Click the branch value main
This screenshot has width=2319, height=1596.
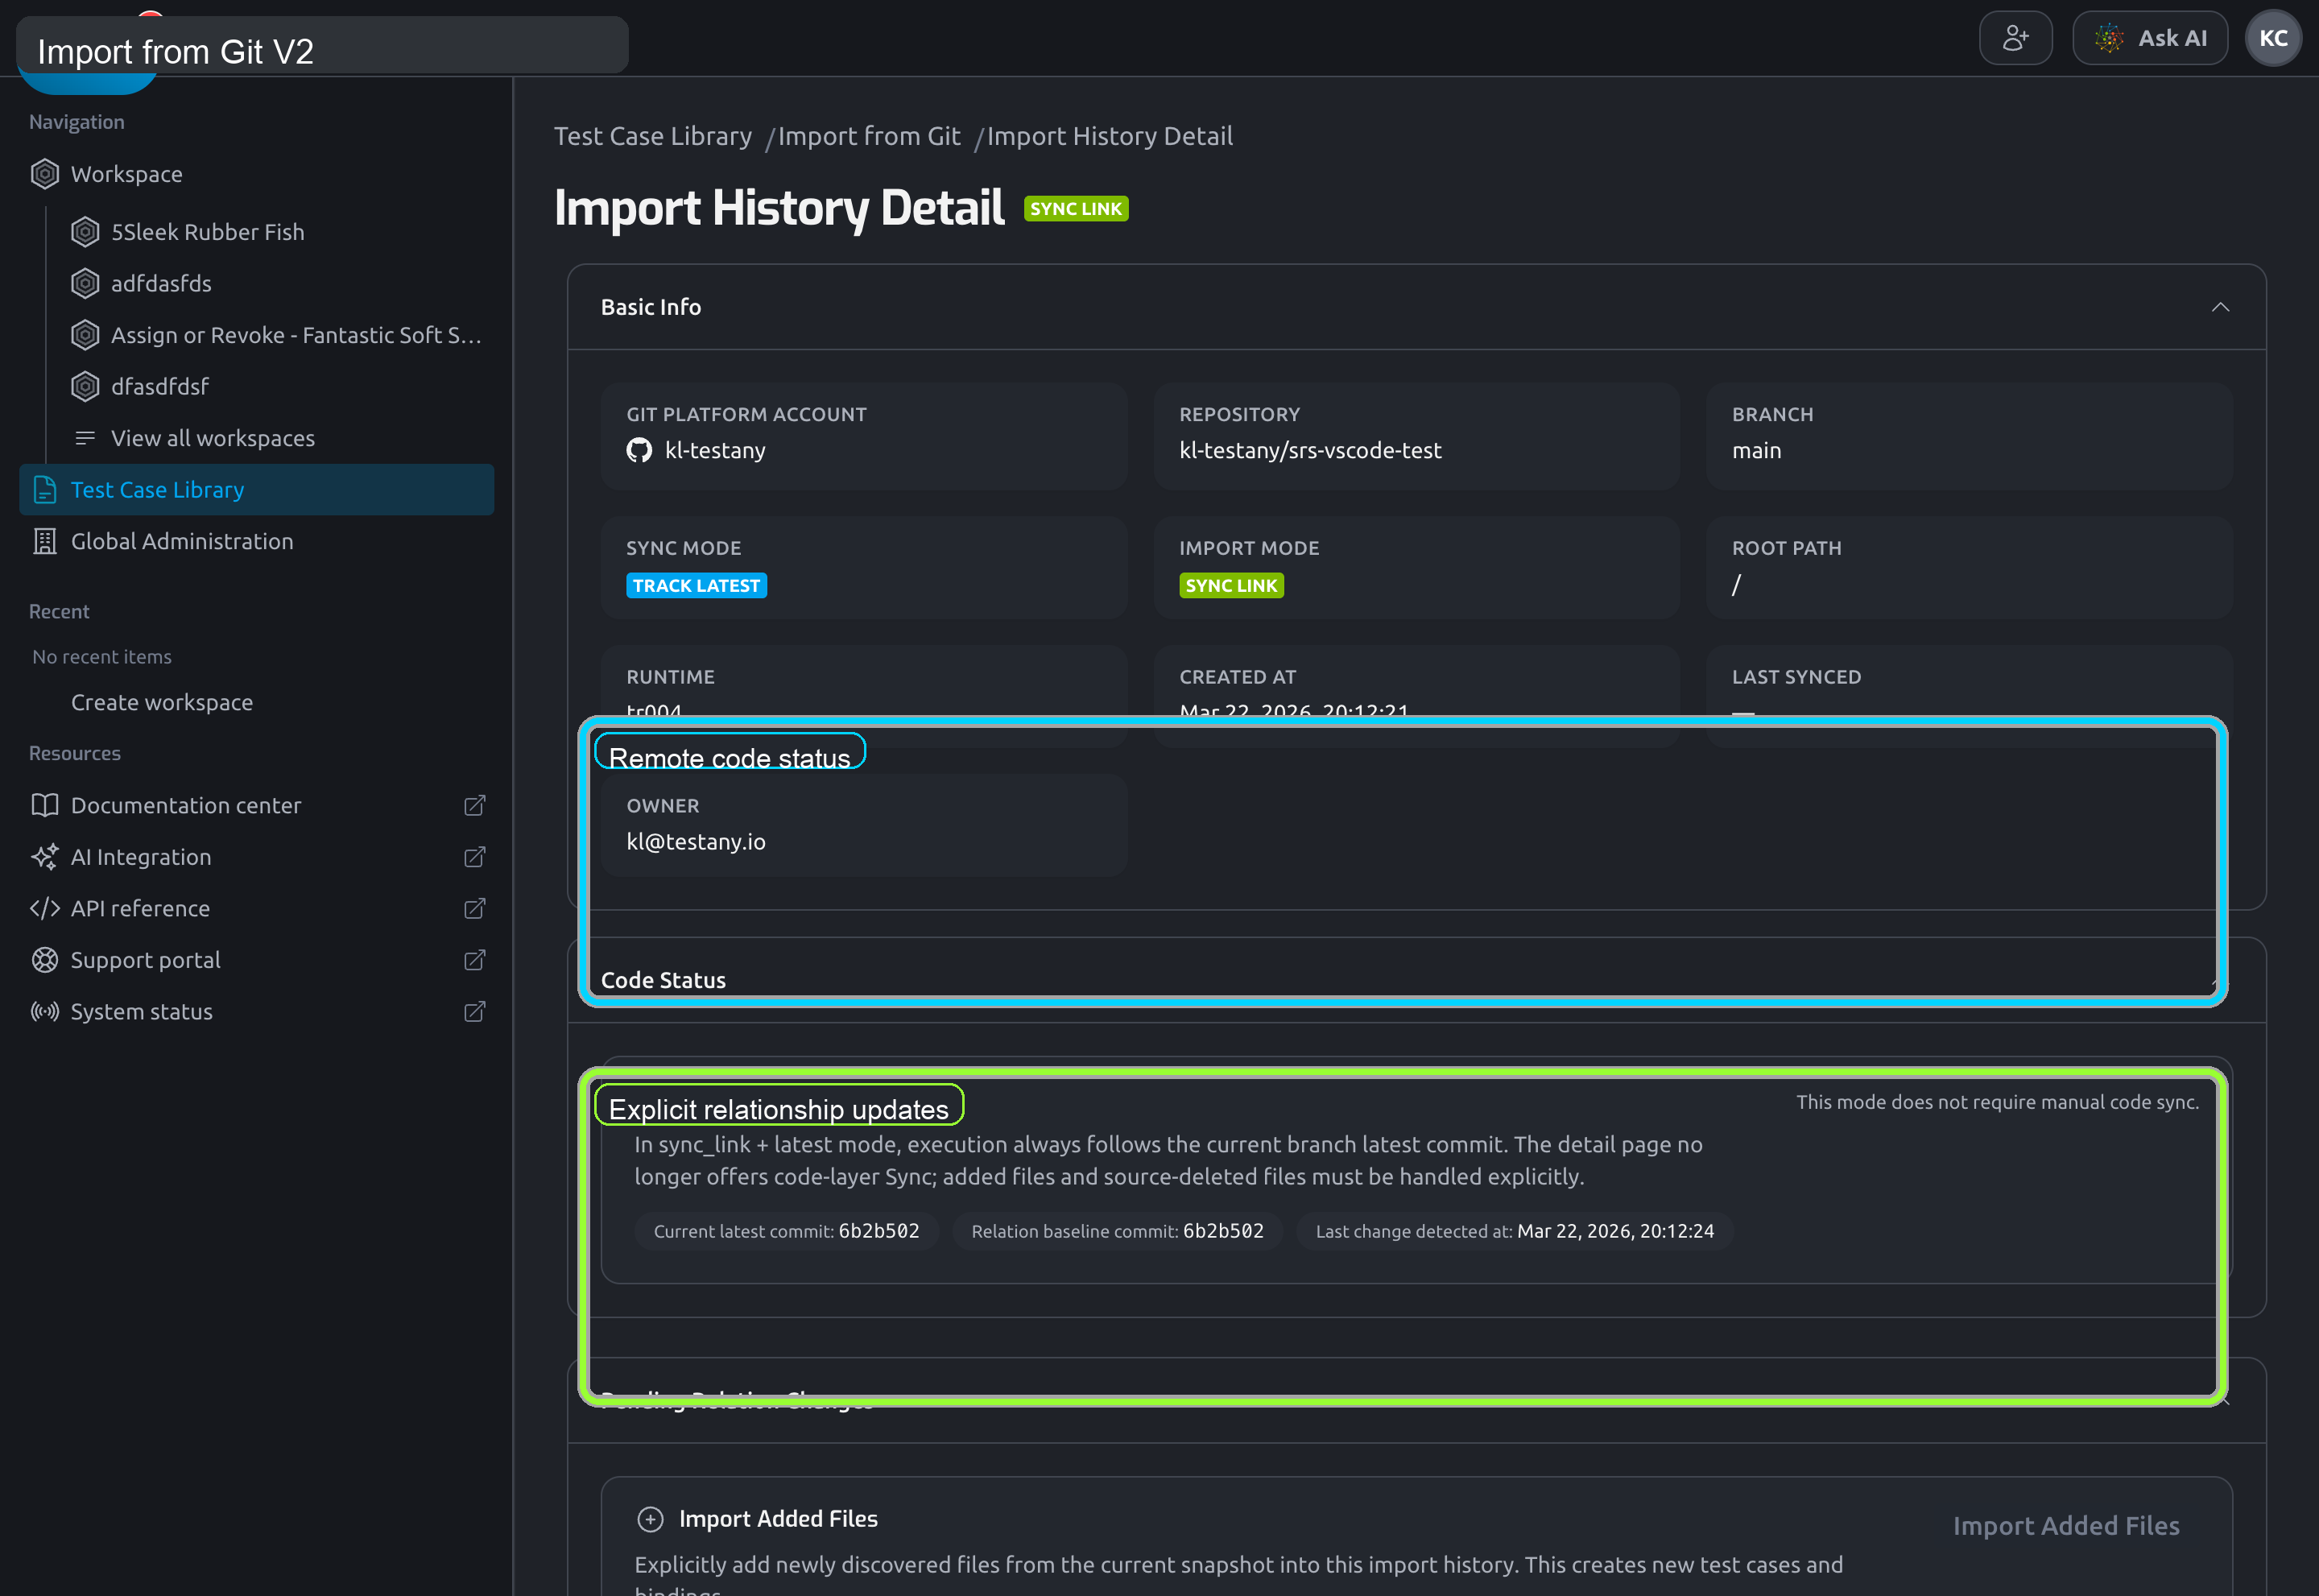coord(1756,450)
